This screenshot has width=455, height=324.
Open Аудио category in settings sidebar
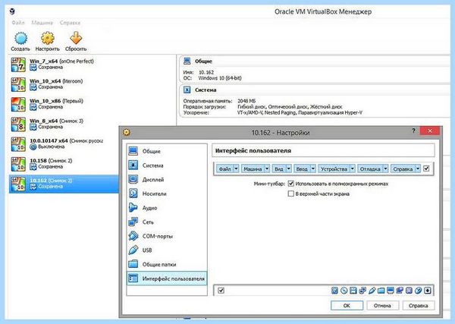coord(167,208)
